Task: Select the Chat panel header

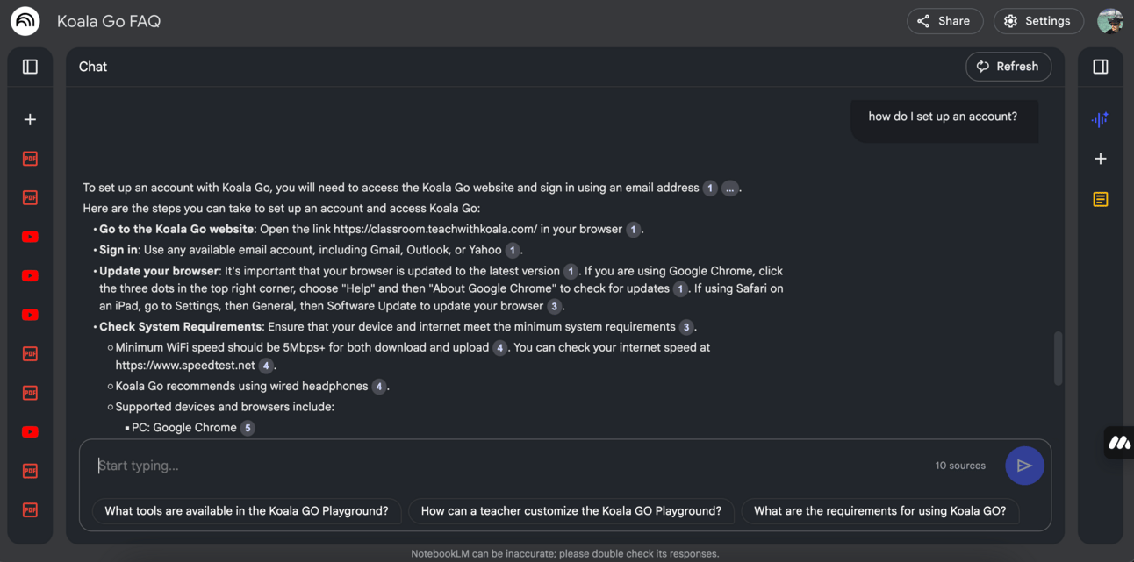Action: coord(93,67)
